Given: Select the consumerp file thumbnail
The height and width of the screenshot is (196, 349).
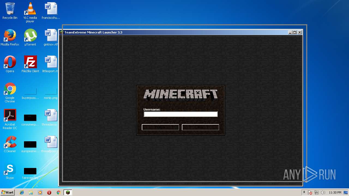Looking at the screenshot, I should point(30,120).
